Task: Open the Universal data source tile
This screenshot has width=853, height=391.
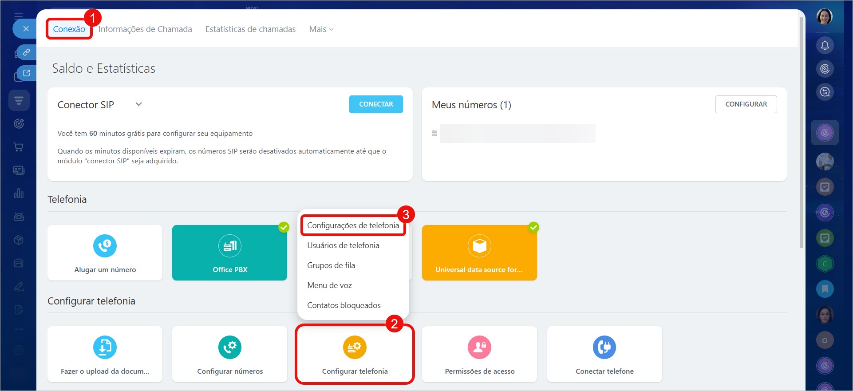Action: 479,253
